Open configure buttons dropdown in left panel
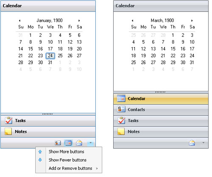The width and height of the screenshot is (212, 177). pos(90,143)
